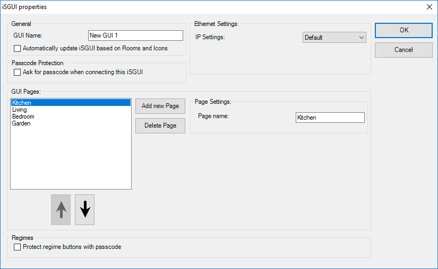Toggle ask for passcode when connecting

click(x=18, y=72)
